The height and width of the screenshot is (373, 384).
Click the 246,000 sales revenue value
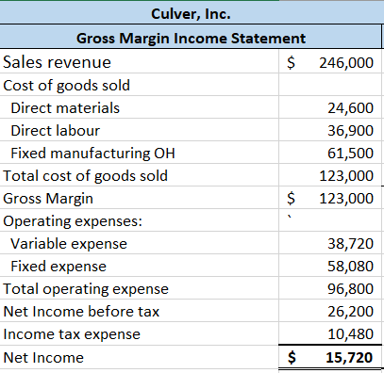346,63
